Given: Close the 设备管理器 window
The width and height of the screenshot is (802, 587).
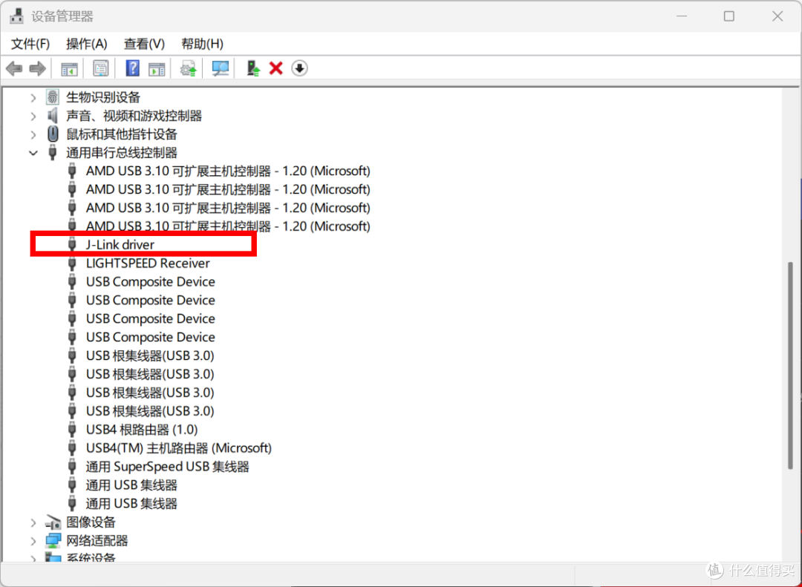Looking at the screenshot, I should tap(777, 16).
